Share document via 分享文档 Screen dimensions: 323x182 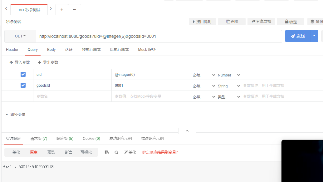(261, 22)
